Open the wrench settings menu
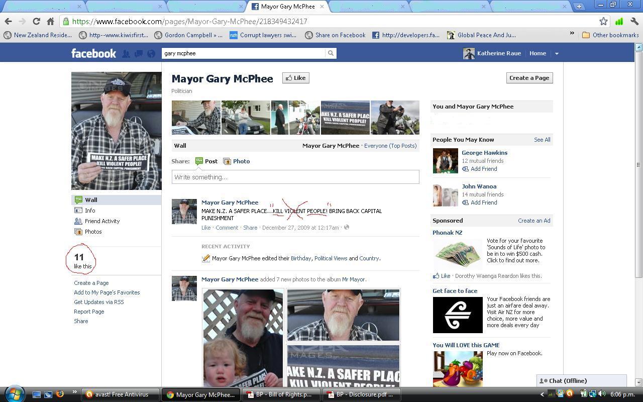Screen dimensions: 643x402 634,21
